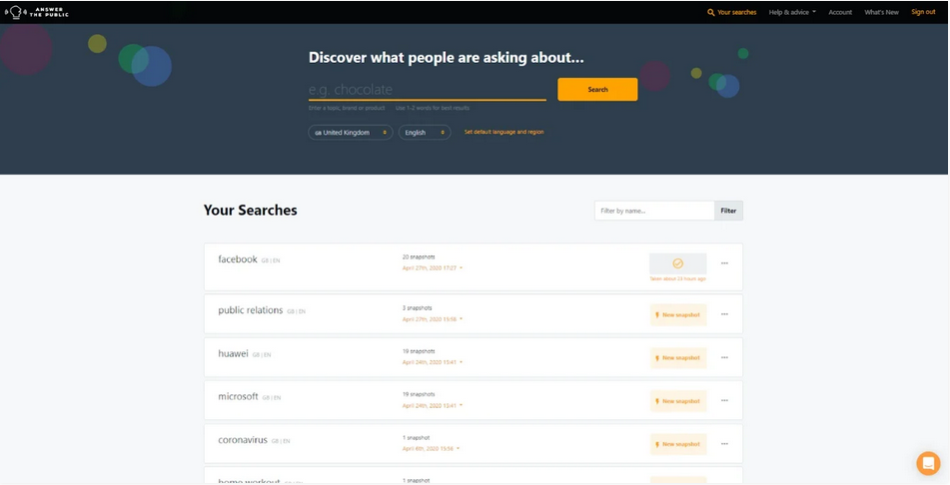Click the '1 snapshot' text for coronavirus
The width and height of the screenshot is (950, 485).
(x=416, y=438)
